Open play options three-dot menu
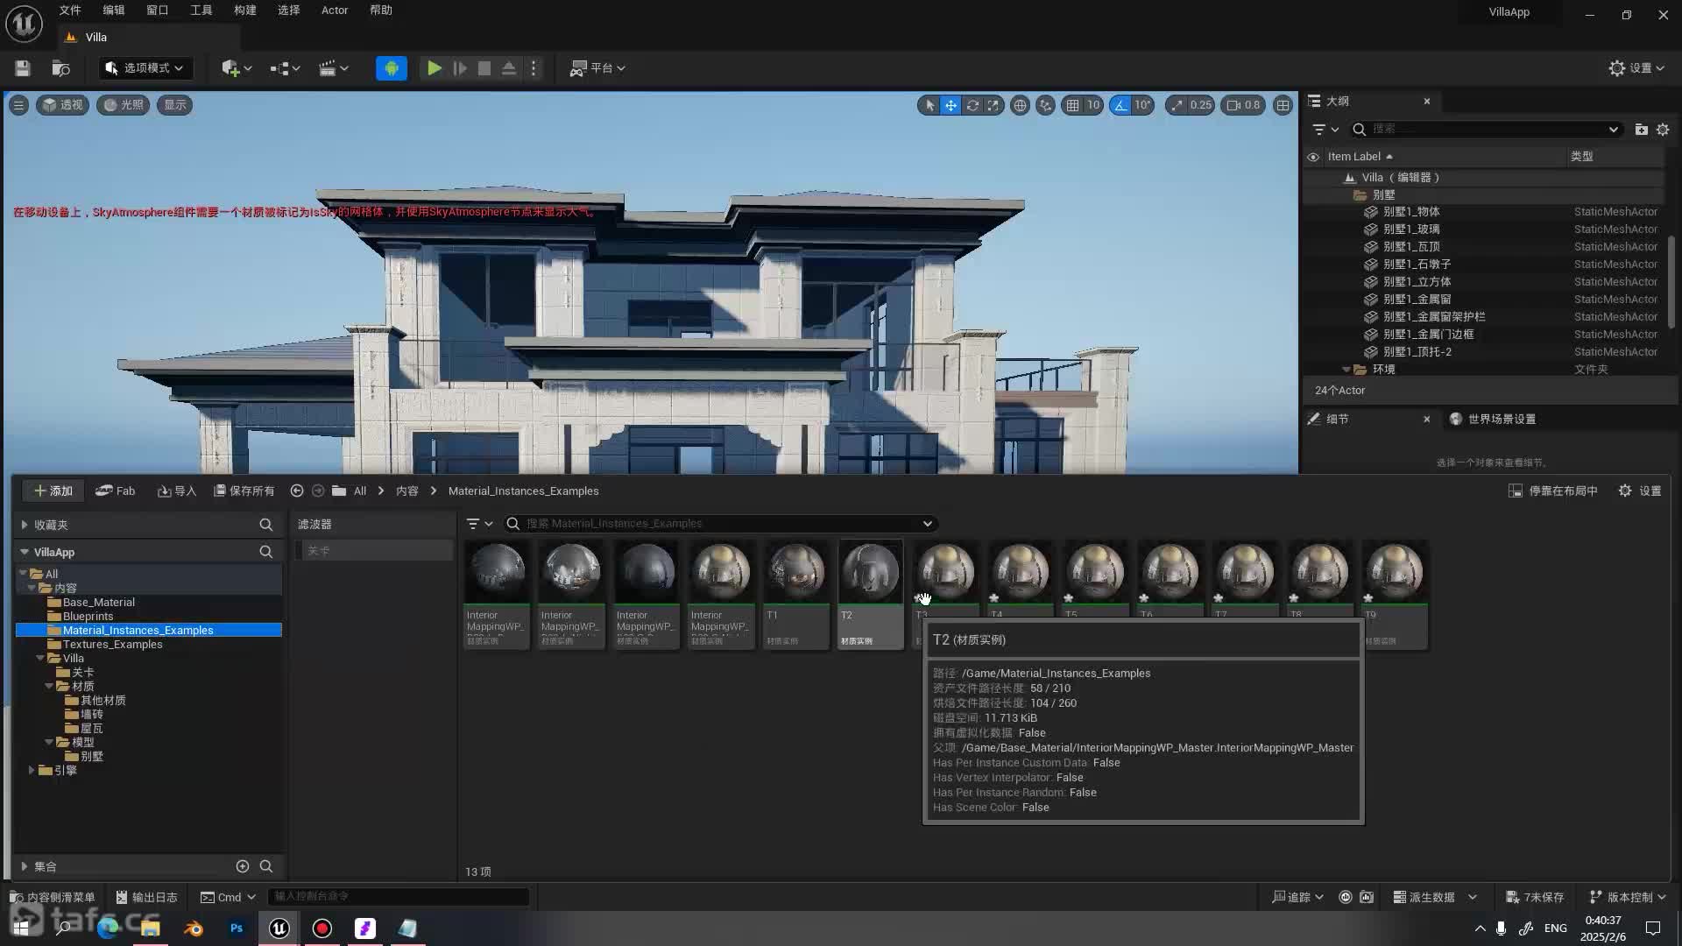This screenshot has width=1682, height=946. tap(534, 68)
